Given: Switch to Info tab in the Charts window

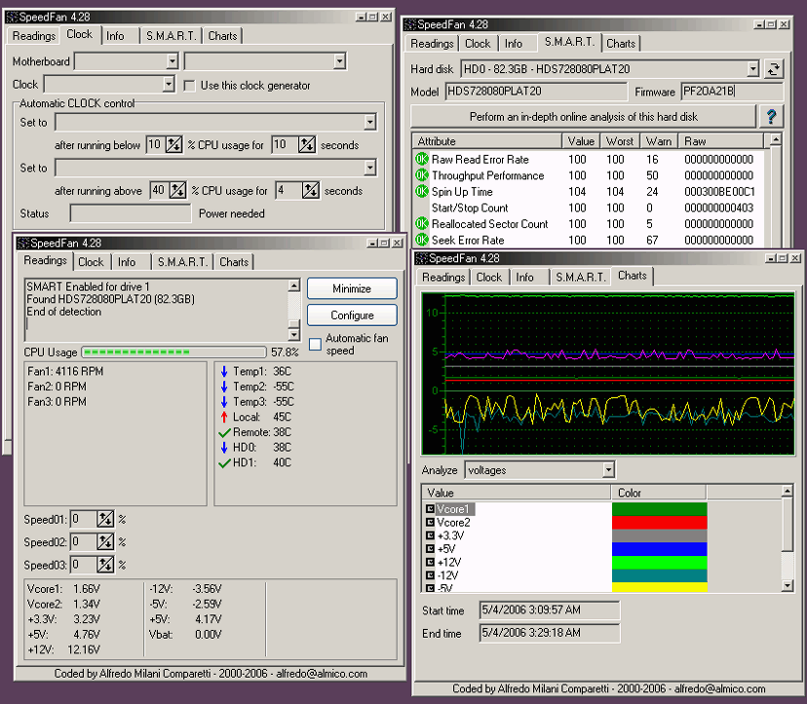Looking at the screenshot, I should point(524,278).
